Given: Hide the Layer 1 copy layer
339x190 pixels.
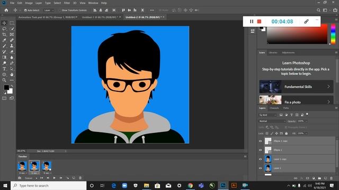Looking at the screenshot, I should click(260, 159).
